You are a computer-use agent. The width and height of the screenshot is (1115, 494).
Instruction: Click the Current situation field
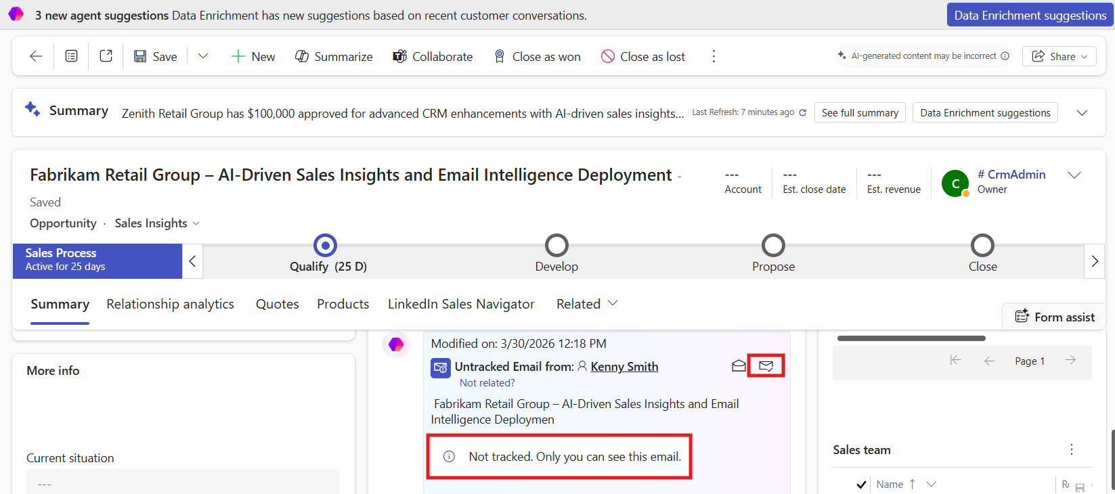tap(183, 483)
